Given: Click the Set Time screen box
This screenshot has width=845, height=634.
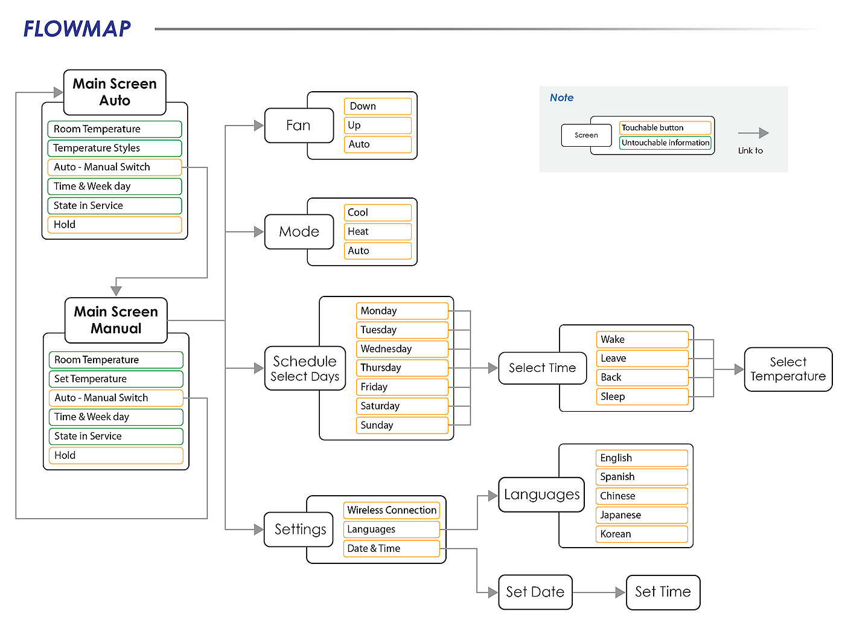Looking at the screenshot, I should 663,592.
